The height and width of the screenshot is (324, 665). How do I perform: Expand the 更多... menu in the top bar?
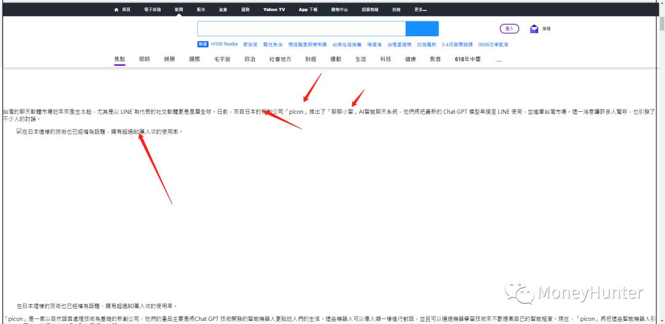421,10
